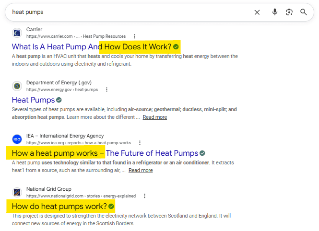319x231 pixels.
Task: Open 'How a heat pump works – The Future of Heat Pumps'
Action: pos(105,153)
